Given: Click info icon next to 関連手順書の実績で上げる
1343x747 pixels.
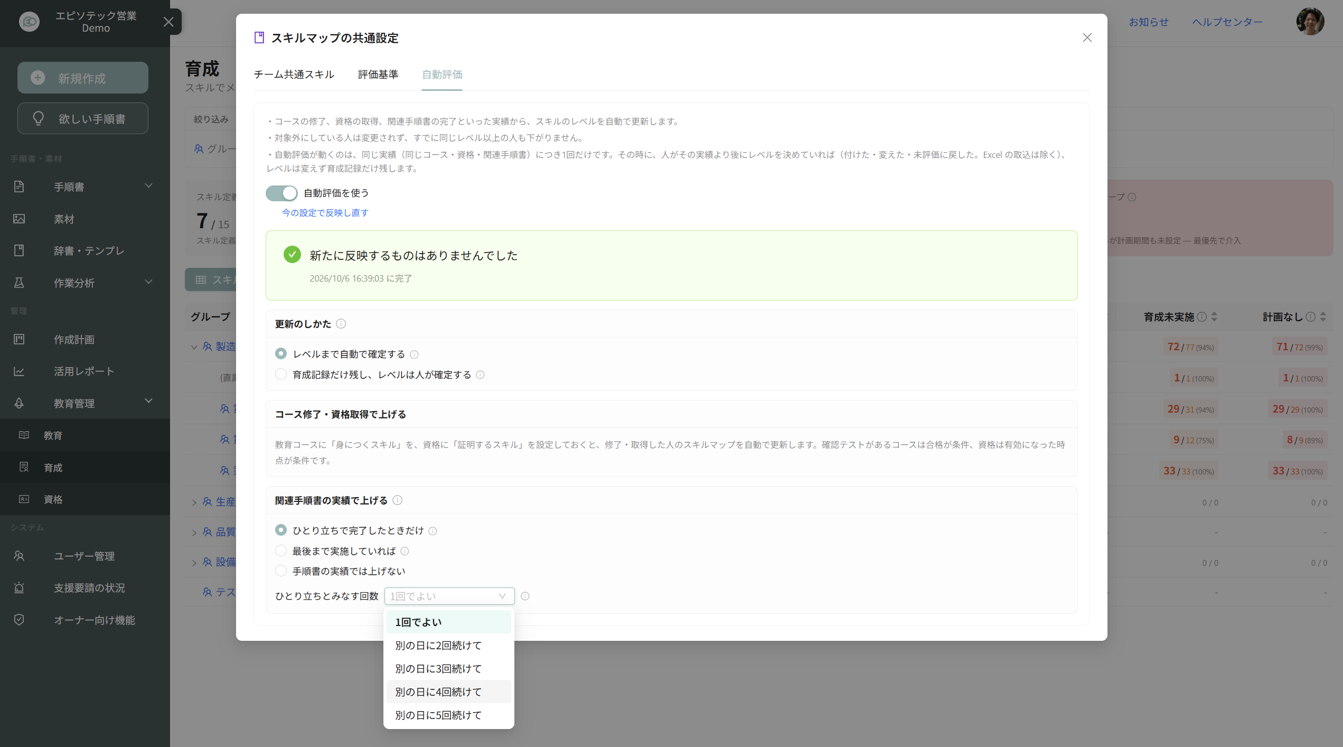Looking at the screenshot, I should pyautogui.click(x=398, y=500).
